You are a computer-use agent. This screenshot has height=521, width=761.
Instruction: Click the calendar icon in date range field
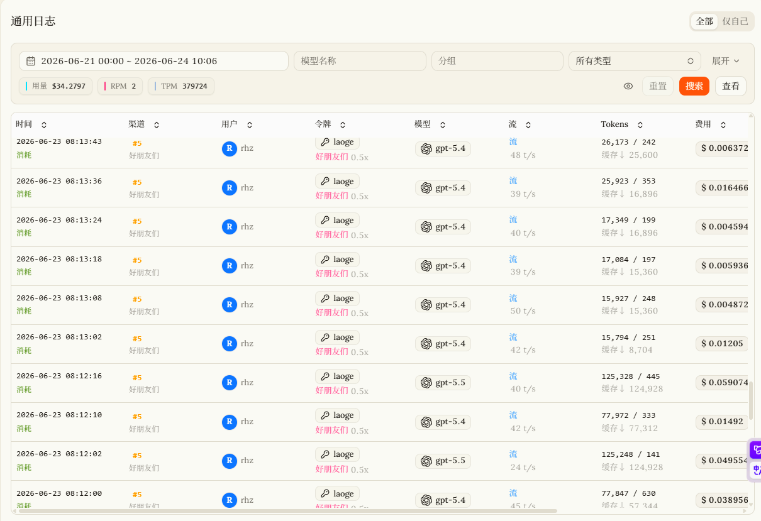click(x=31, y=61)
